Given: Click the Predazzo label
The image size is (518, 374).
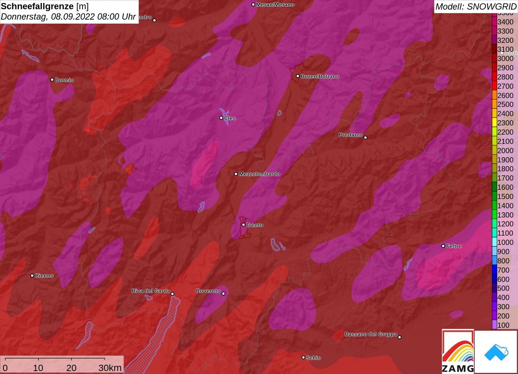Looking at the screenshot, I should [x=350, y=135].
